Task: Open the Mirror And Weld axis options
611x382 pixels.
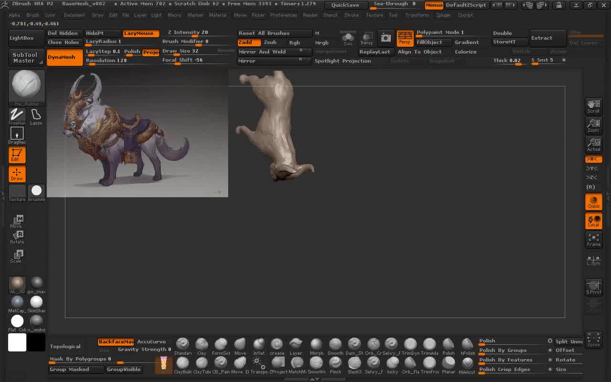Action: click(301, 51)
